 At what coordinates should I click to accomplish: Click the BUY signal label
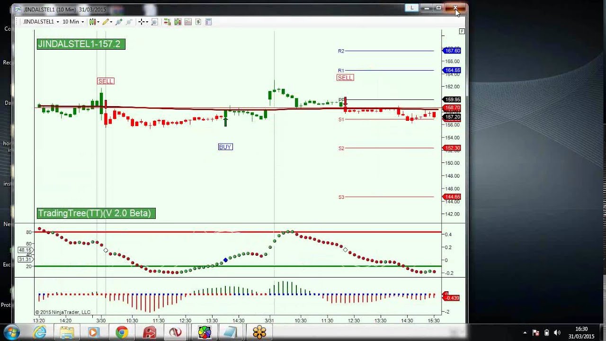[x=225, y=147]
